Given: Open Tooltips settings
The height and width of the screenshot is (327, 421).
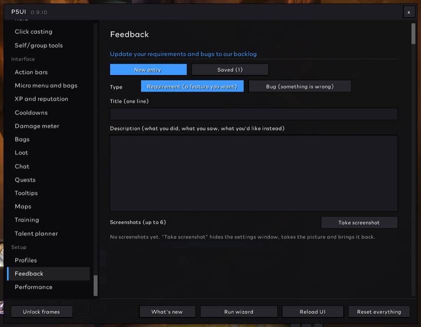Looking at the screenshot, I should click(26, 193).
